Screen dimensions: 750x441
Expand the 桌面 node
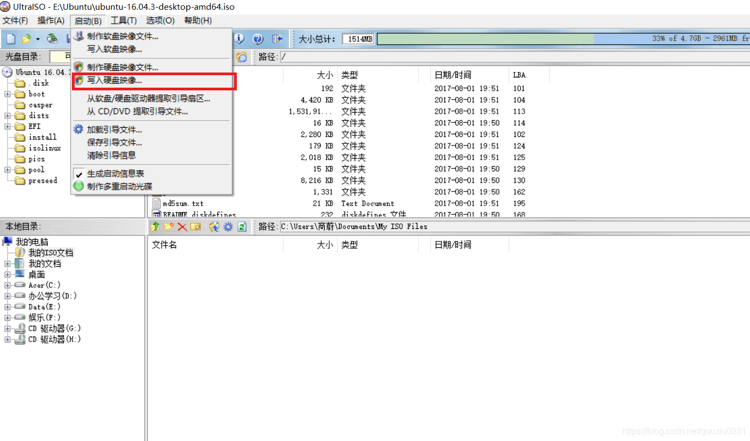point(8,274)
